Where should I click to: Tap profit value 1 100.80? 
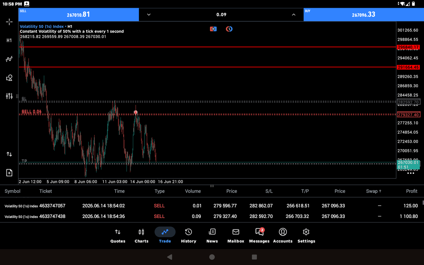[x=409, y=216]
